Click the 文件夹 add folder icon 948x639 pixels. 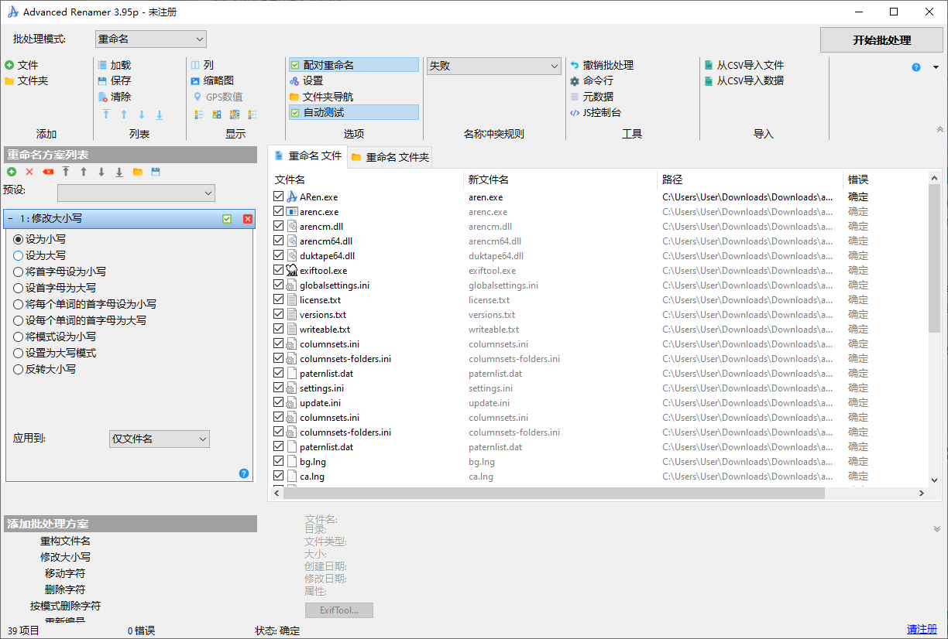click(9, 80)
